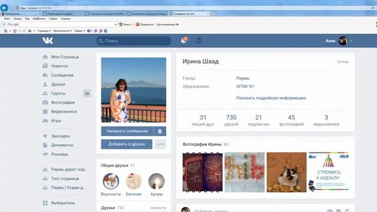
Task: Click Показать подробную информацию link
Action: 271,98
